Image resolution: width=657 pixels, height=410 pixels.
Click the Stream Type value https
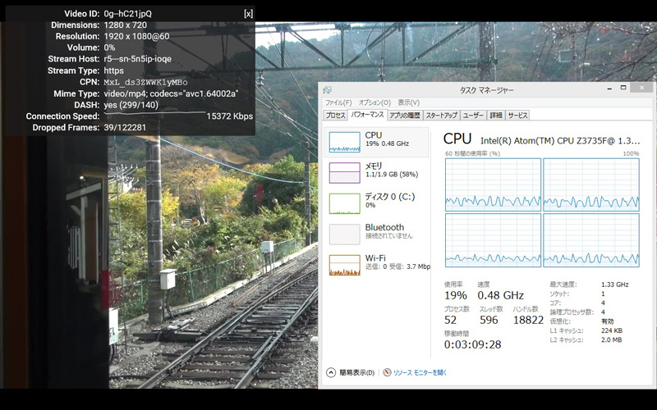(x=113, y=71)
